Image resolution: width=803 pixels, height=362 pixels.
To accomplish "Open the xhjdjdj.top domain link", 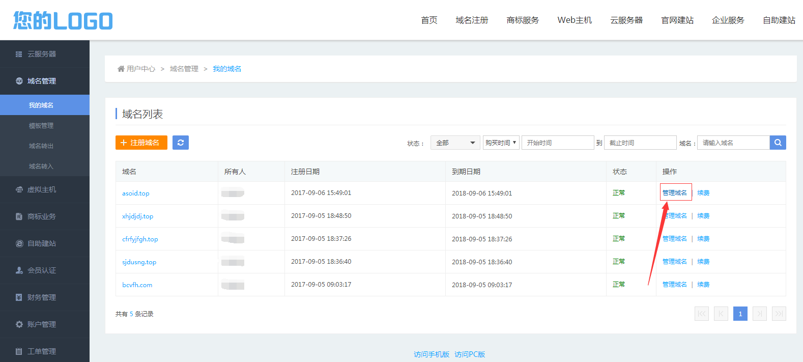I will coord(137,216).
